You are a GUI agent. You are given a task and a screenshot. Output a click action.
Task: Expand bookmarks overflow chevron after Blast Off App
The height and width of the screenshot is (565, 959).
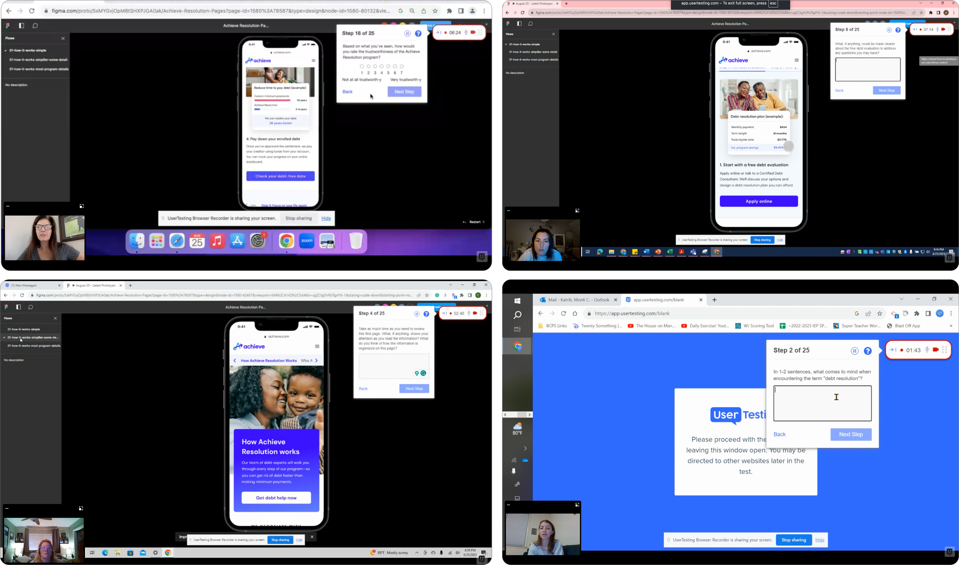(951, 326)
